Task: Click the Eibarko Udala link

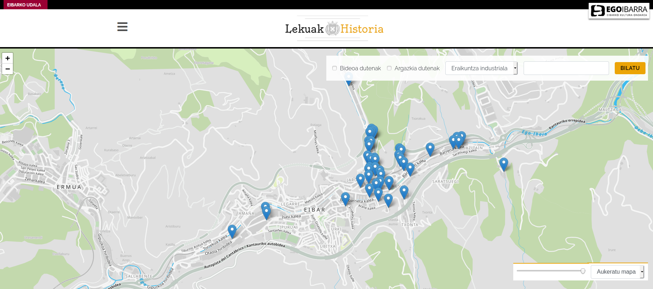Action: click(x=24, y=5)
